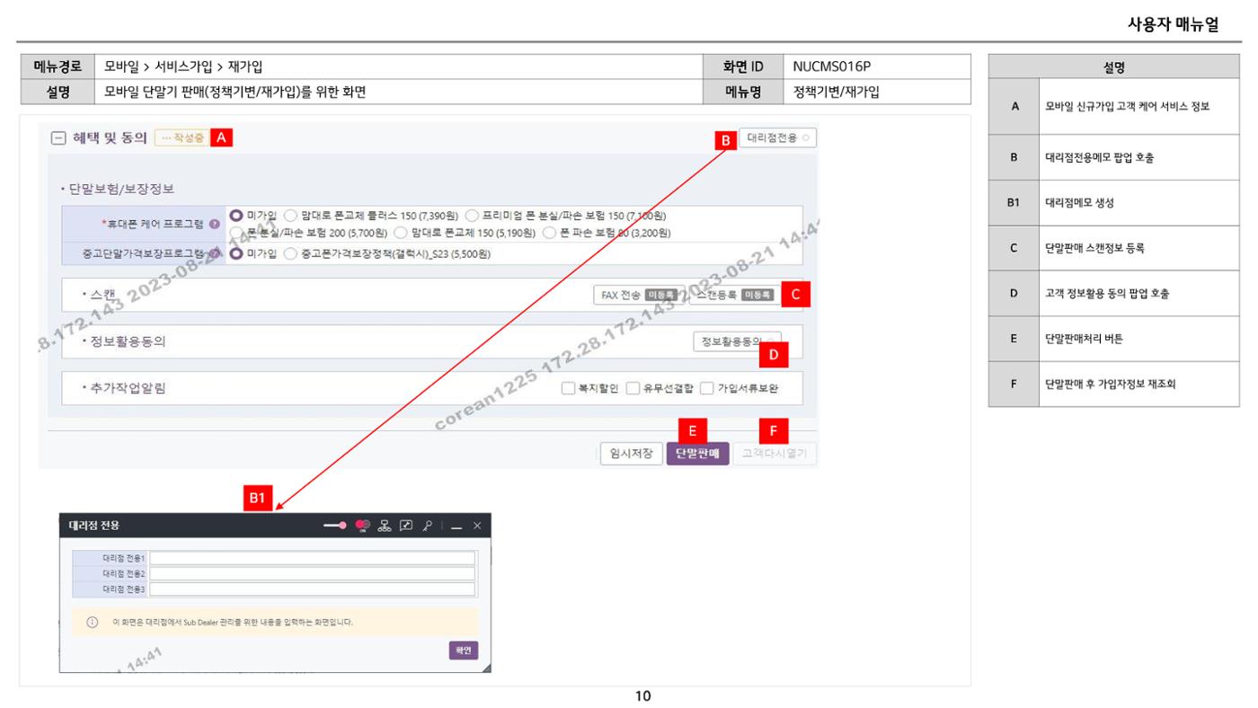The height and width of the screenshot is (708, 1258).
Task: Open org-chart icon in 대리점 전용 title bar
Action: (x=385, y=526)
